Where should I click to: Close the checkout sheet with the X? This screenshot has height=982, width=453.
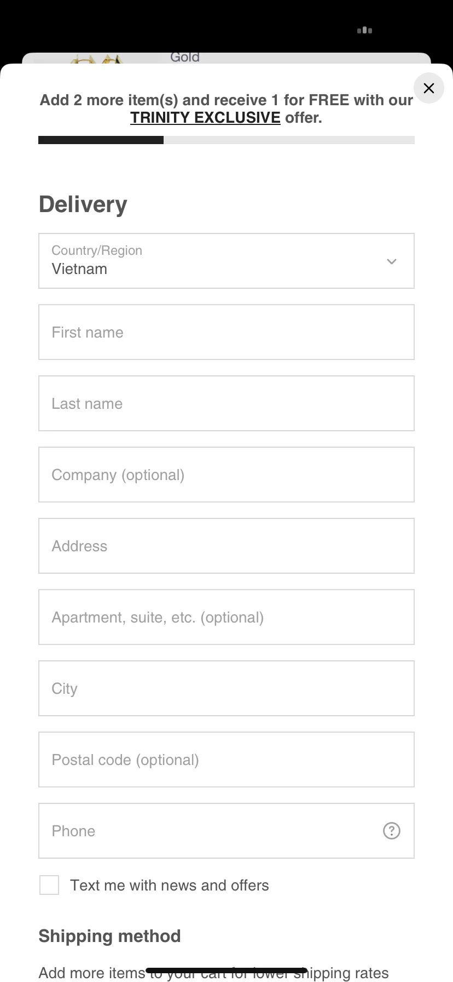coord(429,88)
